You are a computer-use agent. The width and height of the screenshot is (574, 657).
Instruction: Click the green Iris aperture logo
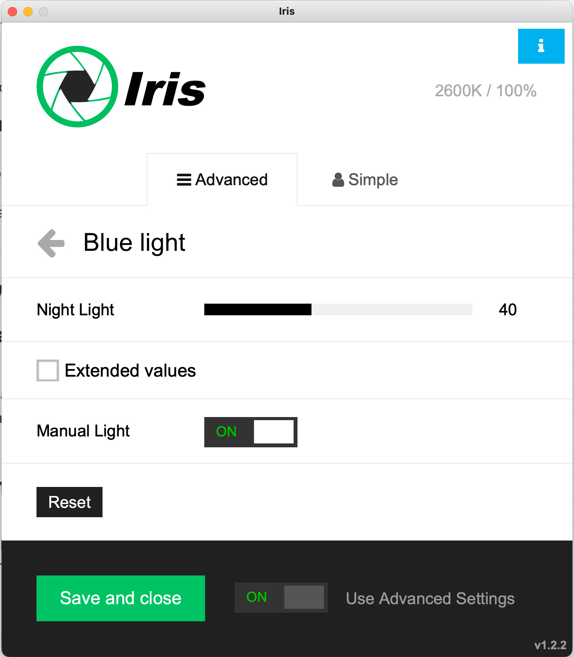click(x=77, y=87)
